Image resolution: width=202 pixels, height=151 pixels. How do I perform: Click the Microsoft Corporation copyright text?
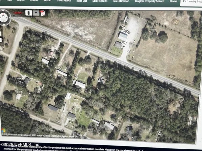(15, 135)
